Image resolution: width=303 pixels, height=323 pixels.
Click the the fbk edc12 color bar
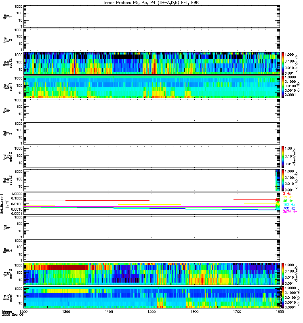click(283, 274)
